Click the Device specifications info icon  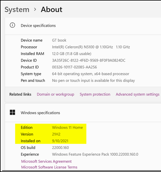[12, 25]
